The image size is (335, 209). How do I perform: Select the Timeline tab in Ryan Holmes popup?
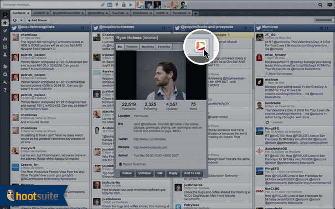[x=132, y=46]
